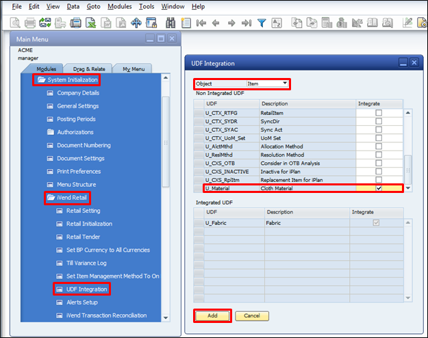Screen dimensions: 428x338
Task: Click the Add new record icon
Action: (x=186, y=23)
